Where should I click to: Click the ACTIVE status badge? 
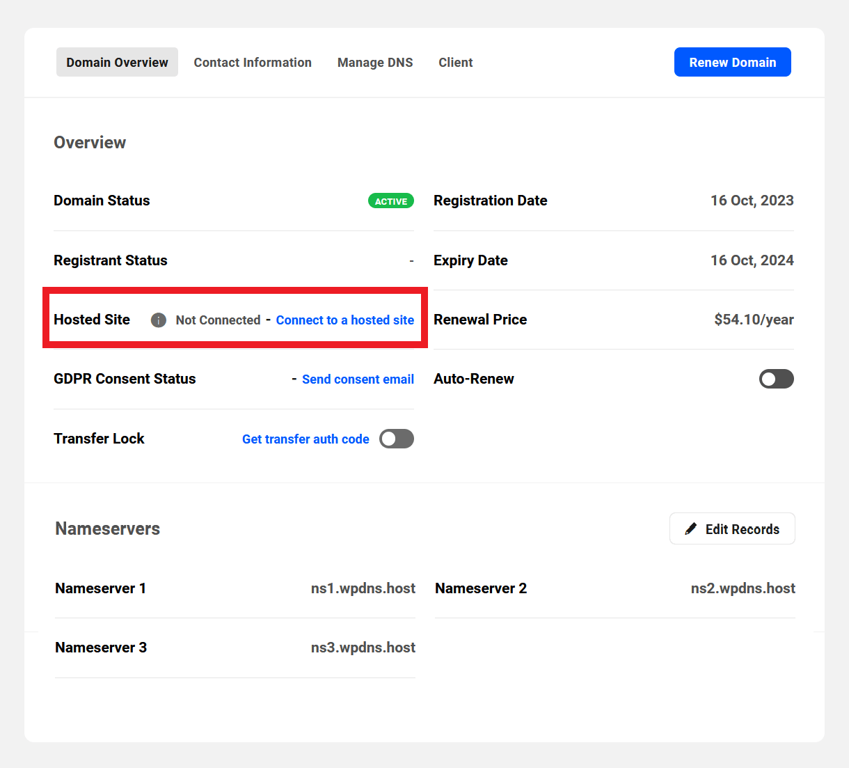click(x=391, y=201)
